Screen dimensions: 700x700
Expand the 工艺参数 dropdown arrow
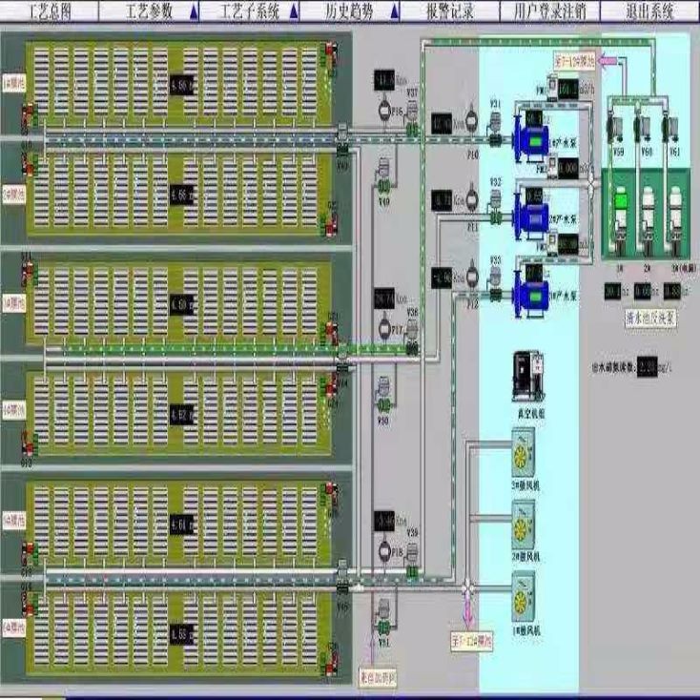click(x=194, y=11)
